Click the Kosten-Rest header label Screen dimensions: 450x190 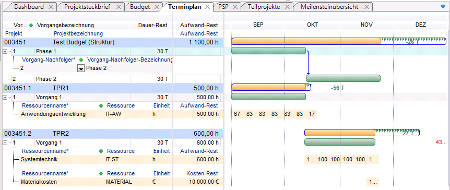click(x=203, y=174)
